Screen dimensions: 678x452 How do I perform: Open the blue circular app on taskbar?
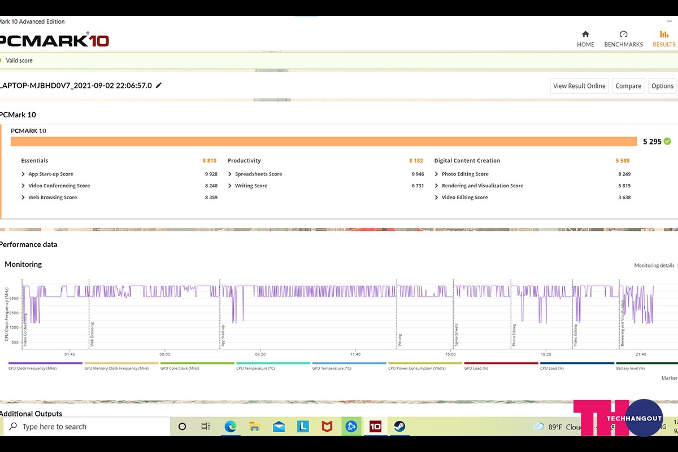pos(351,427)
